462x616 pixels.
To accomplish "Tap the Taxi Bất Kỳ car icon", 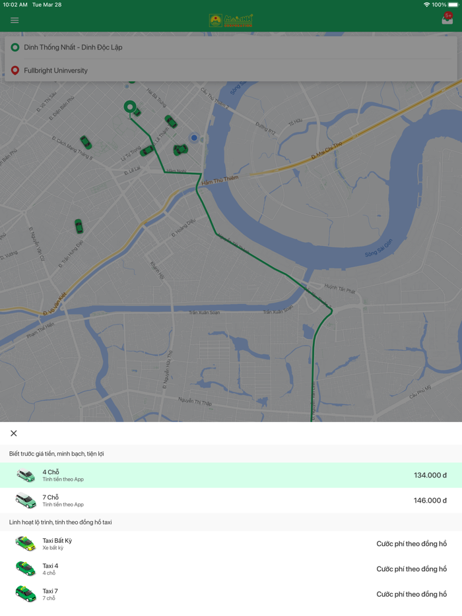I will click(x=26, y=543).
